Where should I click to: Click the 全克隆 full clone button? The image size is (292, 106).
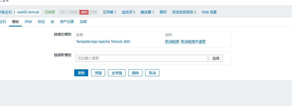click(116, 73)
